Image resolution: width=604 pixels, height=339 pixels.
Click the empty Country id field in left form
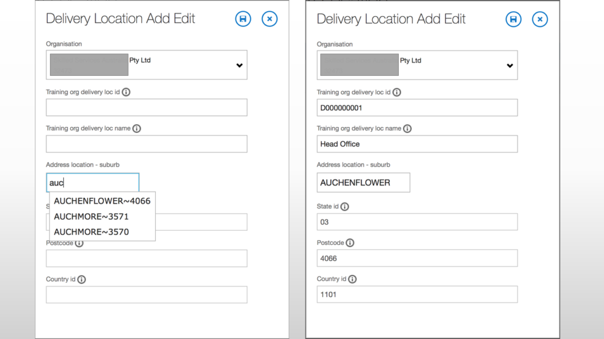coord(146,295)
